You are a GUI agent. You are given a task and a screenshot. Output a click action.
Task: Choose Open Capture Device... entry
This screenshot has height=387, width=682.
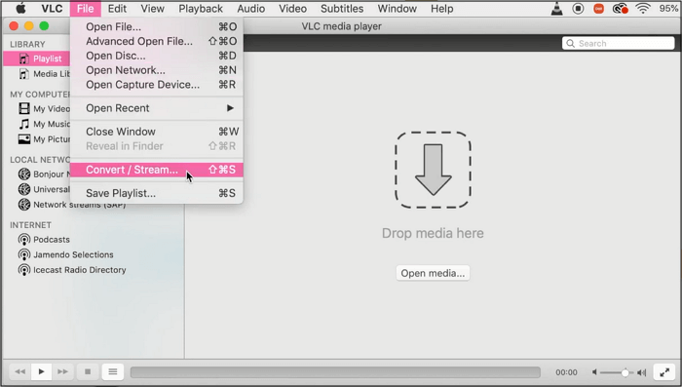157,85
